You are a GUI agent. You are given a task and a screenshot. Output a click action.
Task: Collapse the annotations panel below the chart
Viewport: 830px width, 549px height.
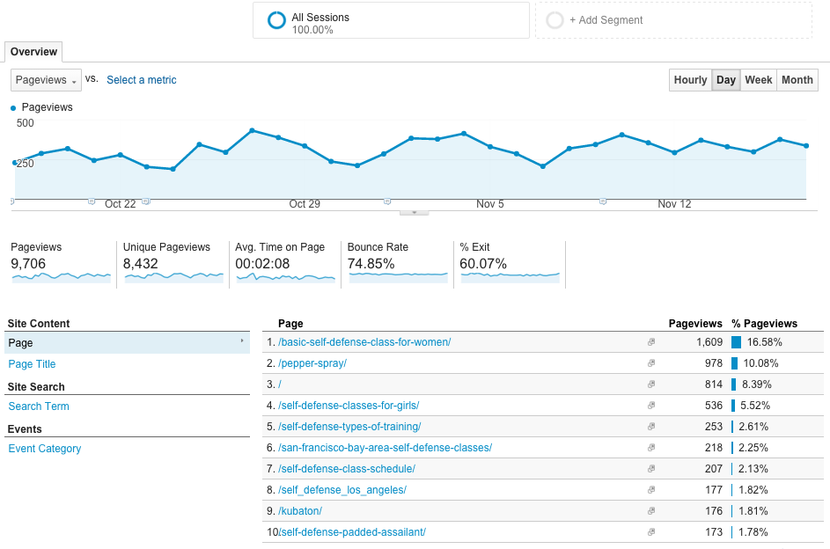point(414,211)
